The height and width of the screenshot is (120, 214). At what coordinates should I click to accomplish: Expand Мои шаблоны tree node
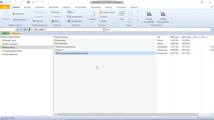point(1,54)
